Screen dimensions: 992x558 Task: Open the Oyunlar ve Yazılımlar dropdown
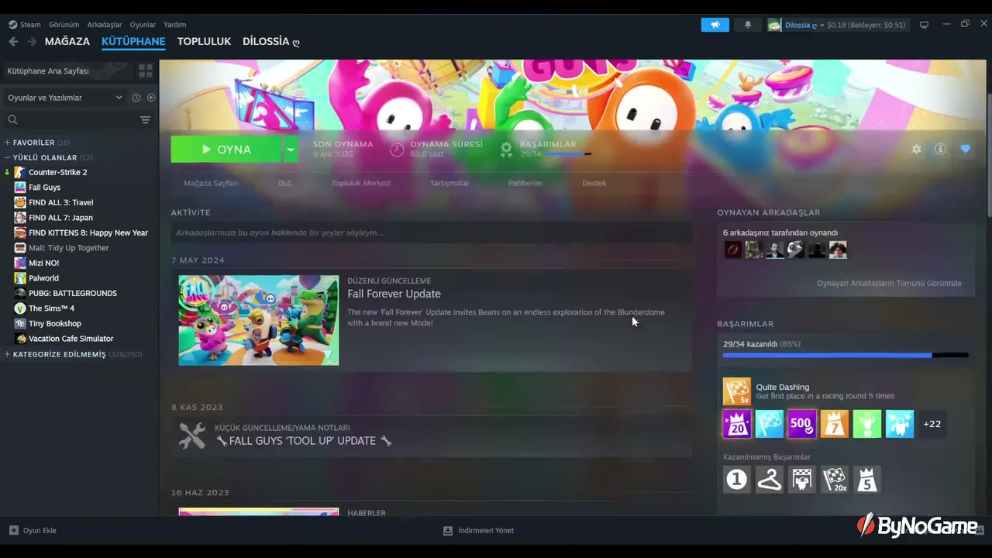pyautogui.click(x=64, y=98)
